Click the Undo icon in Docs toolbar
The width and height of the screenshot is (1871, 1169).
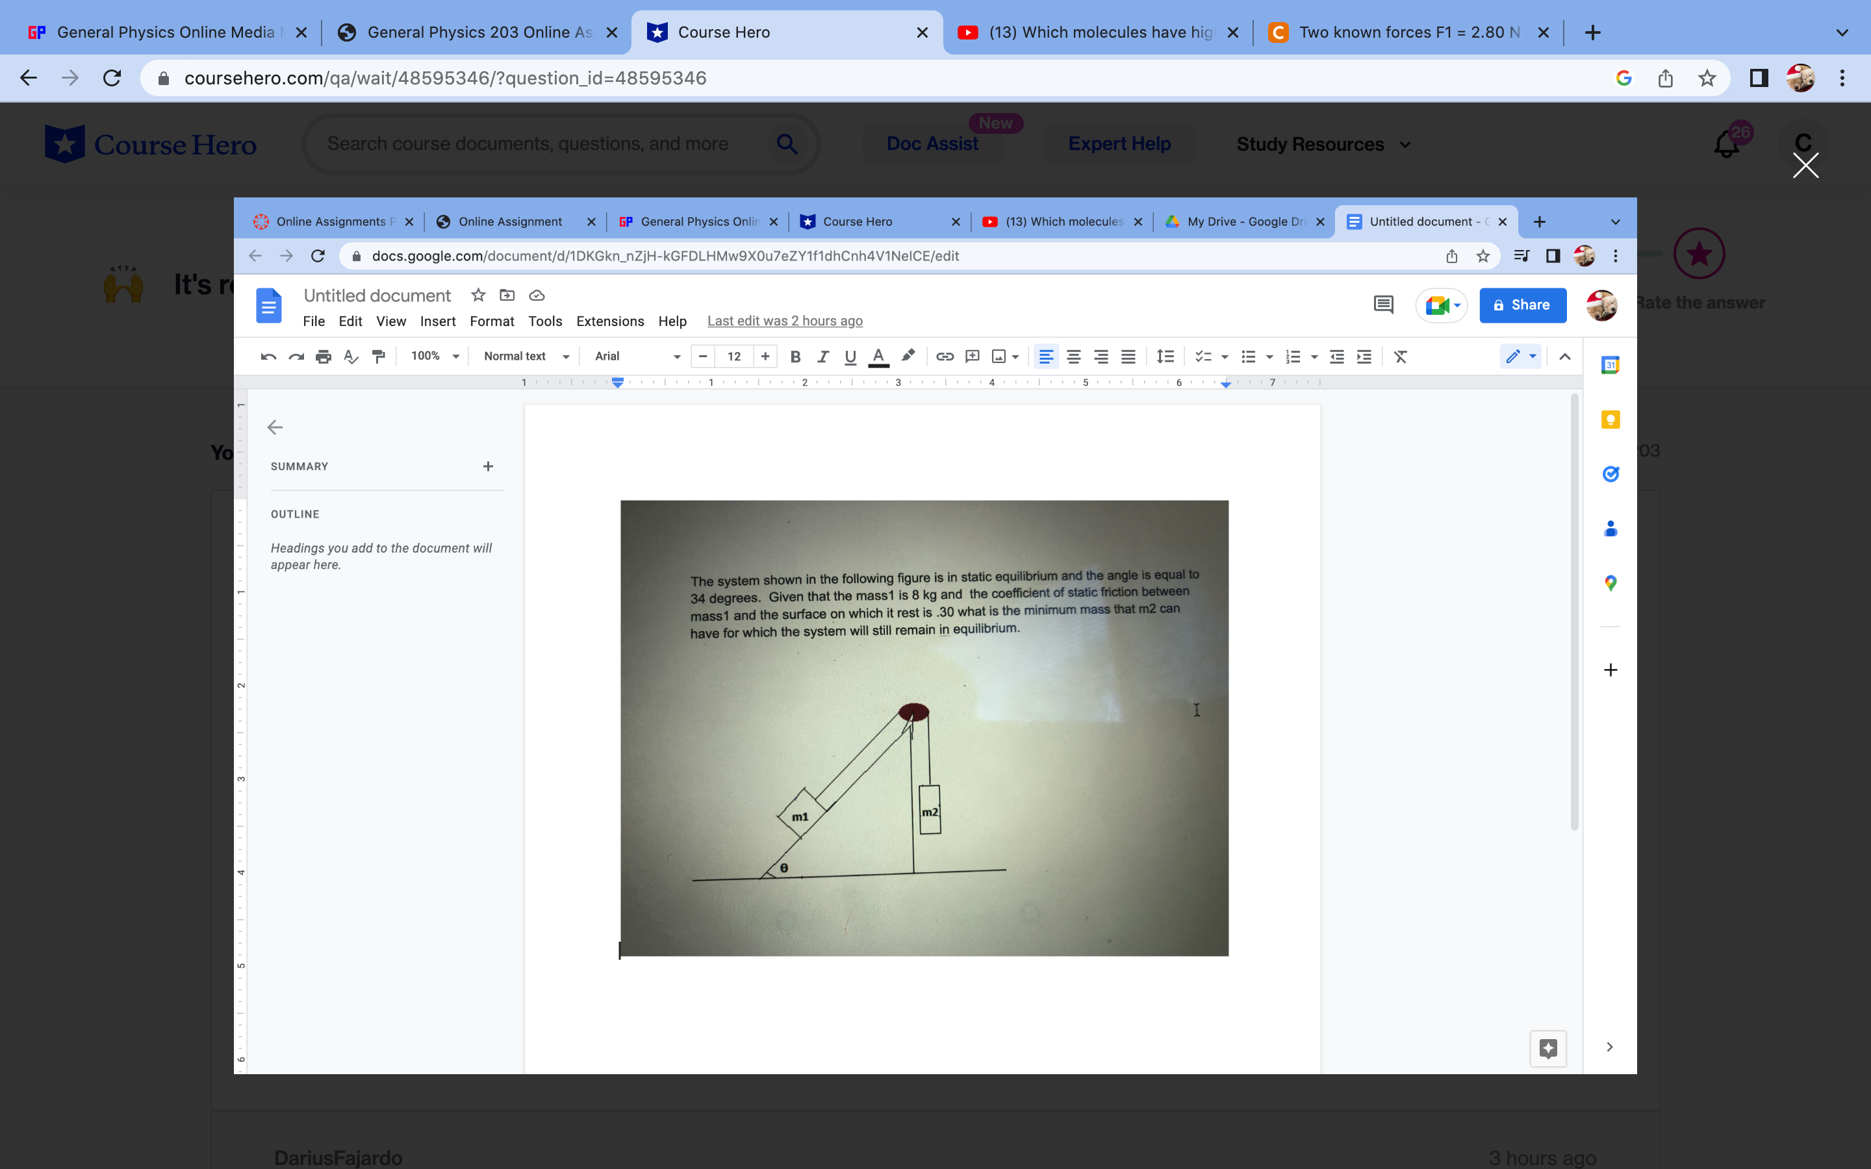click(x=268, y=357)
